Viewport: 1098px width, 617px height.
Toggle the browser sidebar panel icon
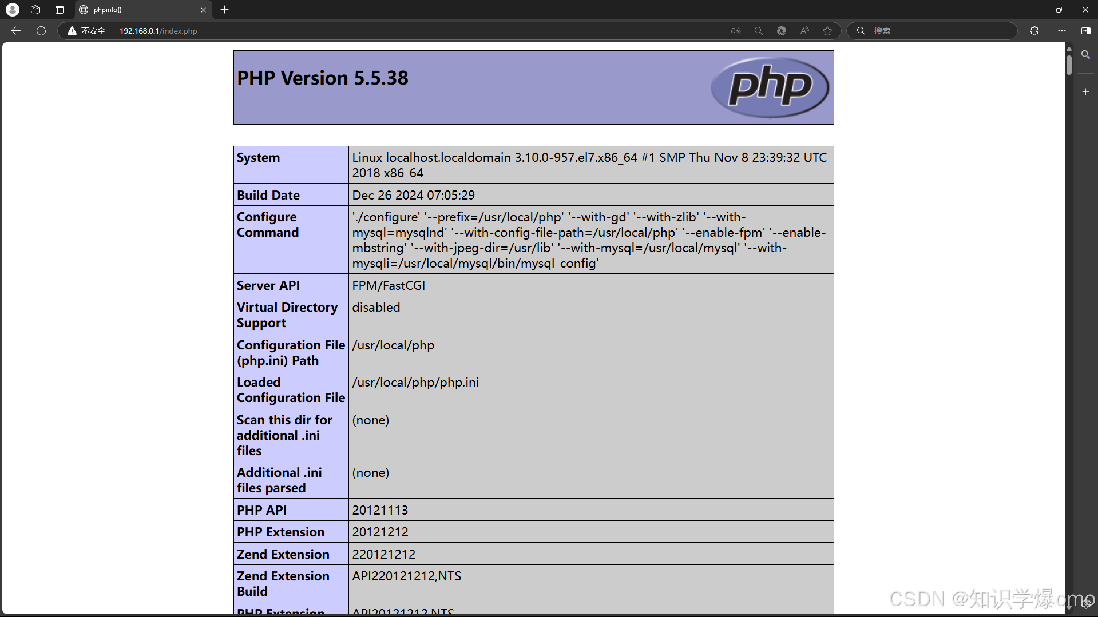tap(1086, 31)
